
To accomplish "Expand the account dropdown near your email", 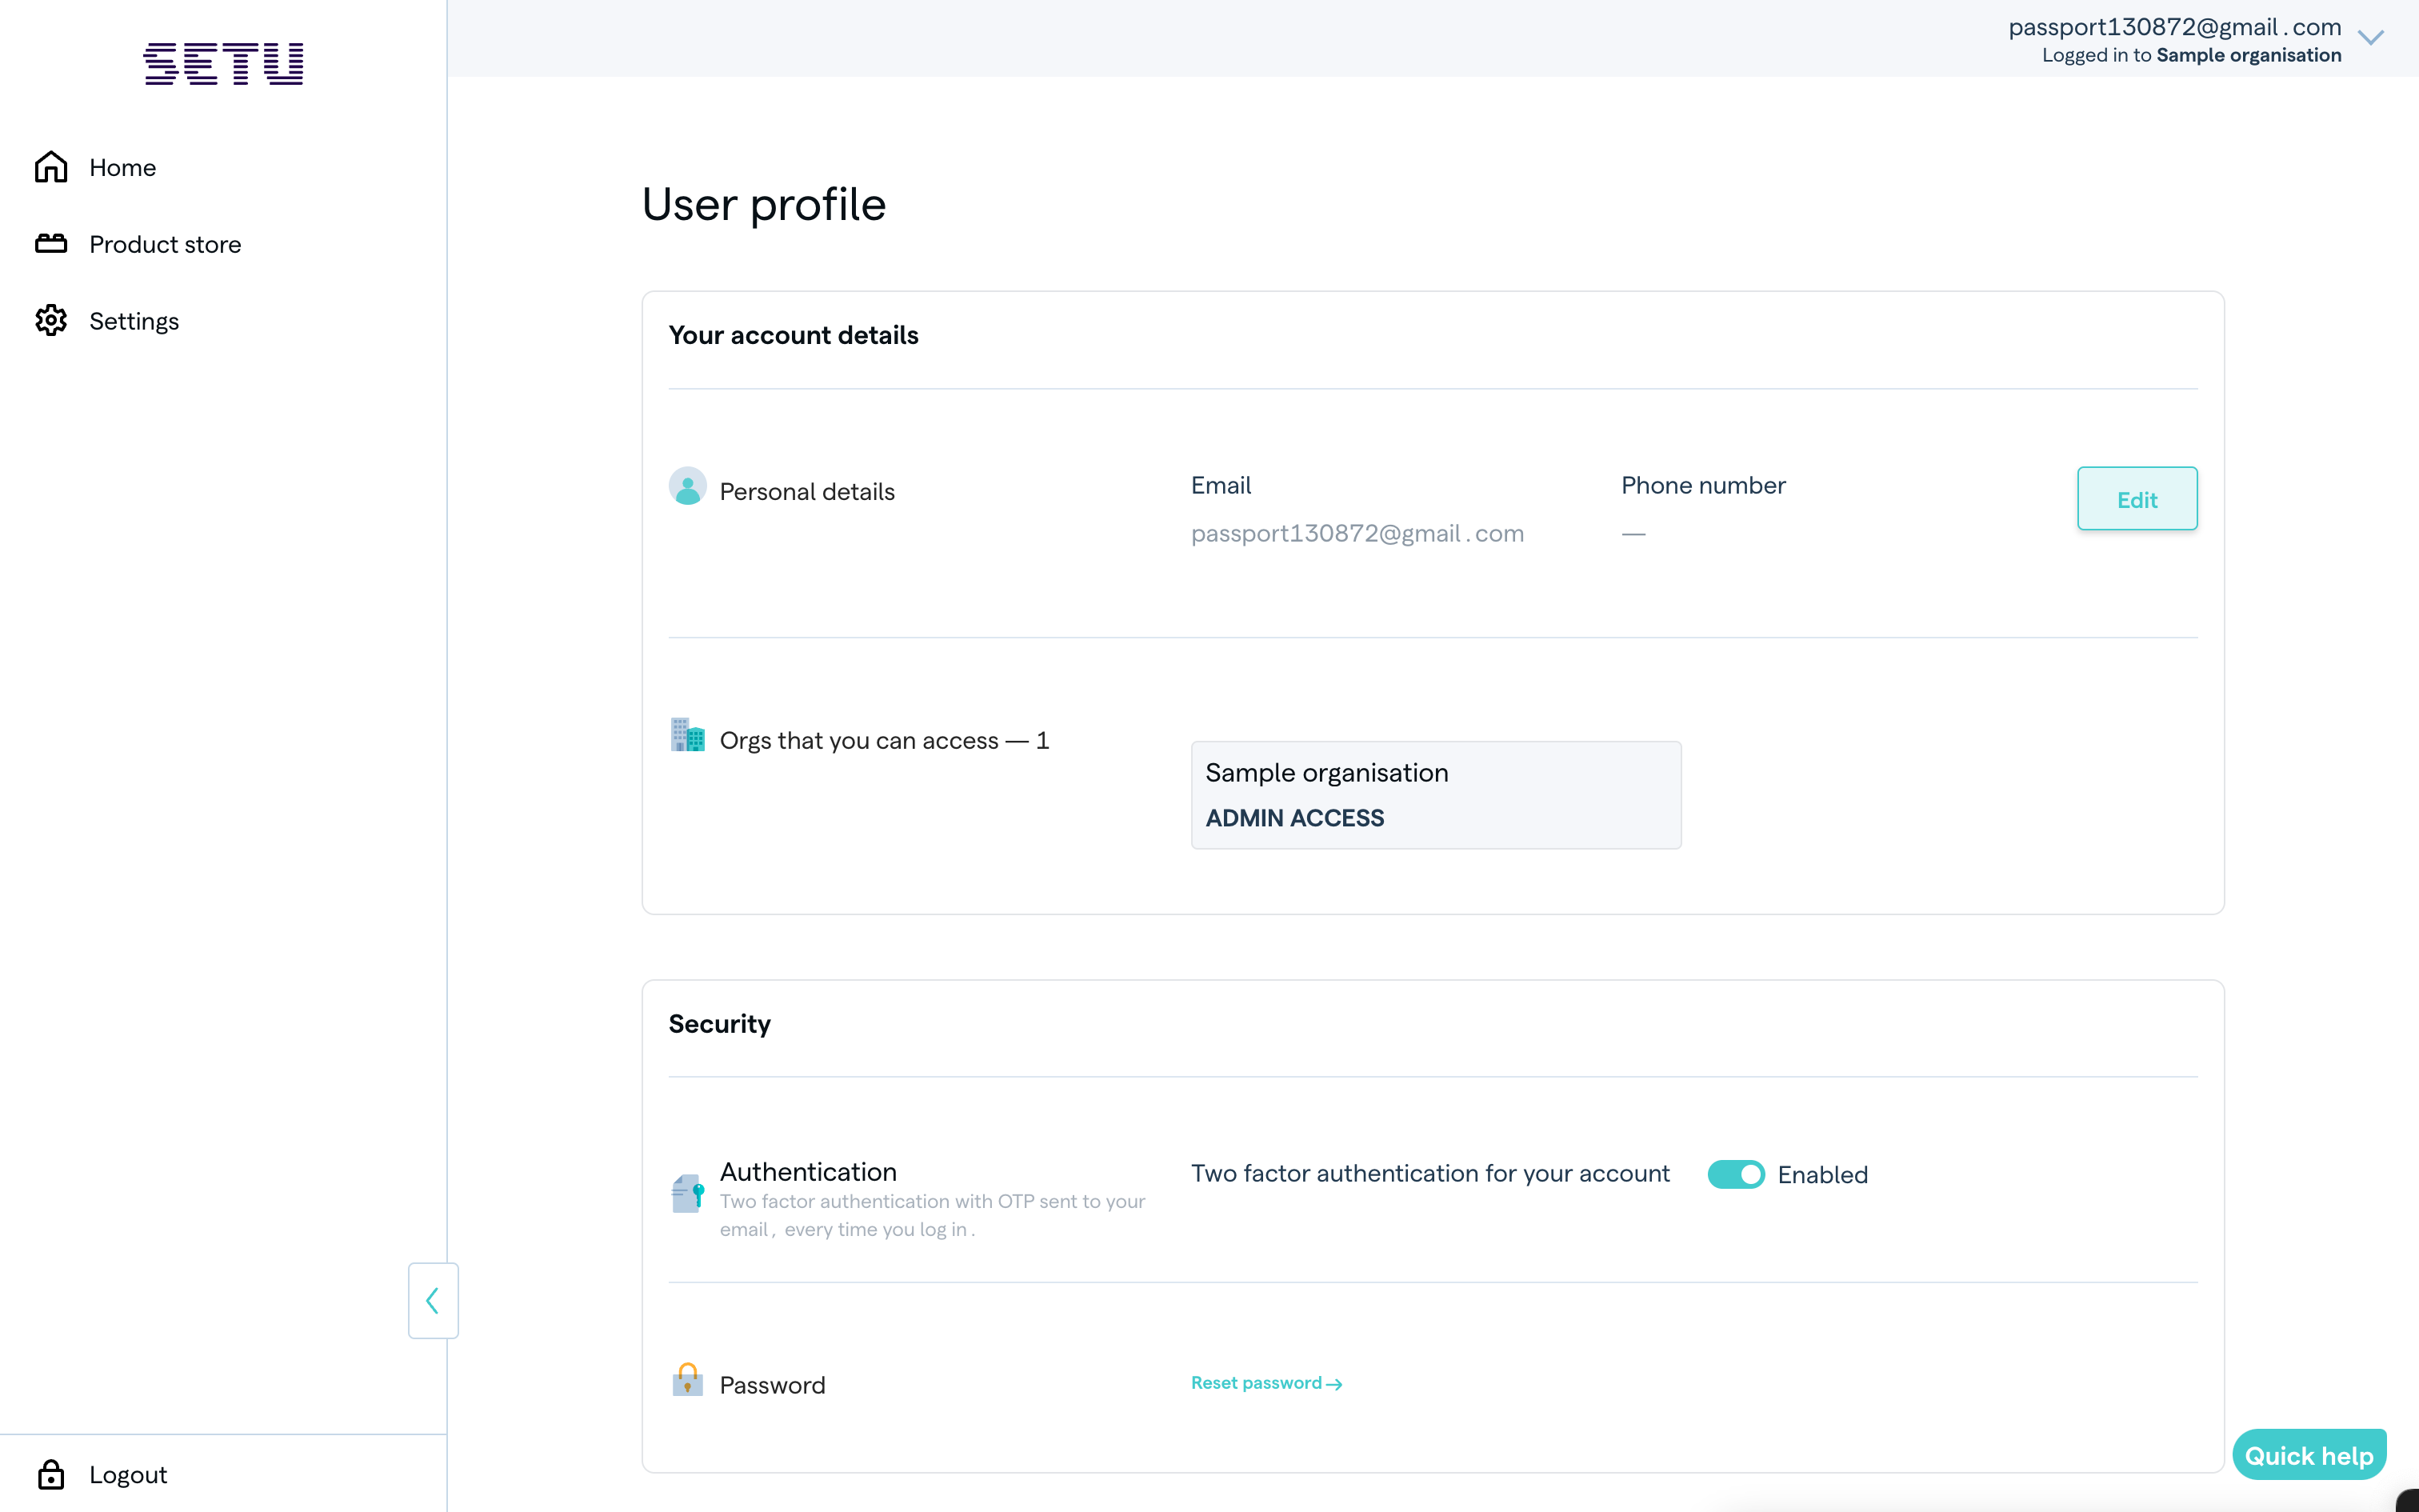I will 2370,38.
